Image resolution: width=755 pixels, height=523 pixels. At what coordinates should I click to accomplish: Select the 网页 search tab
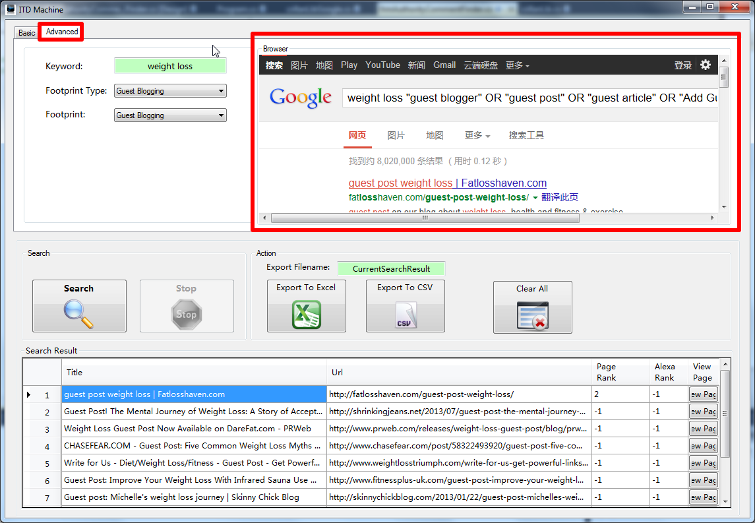point(357,136)
